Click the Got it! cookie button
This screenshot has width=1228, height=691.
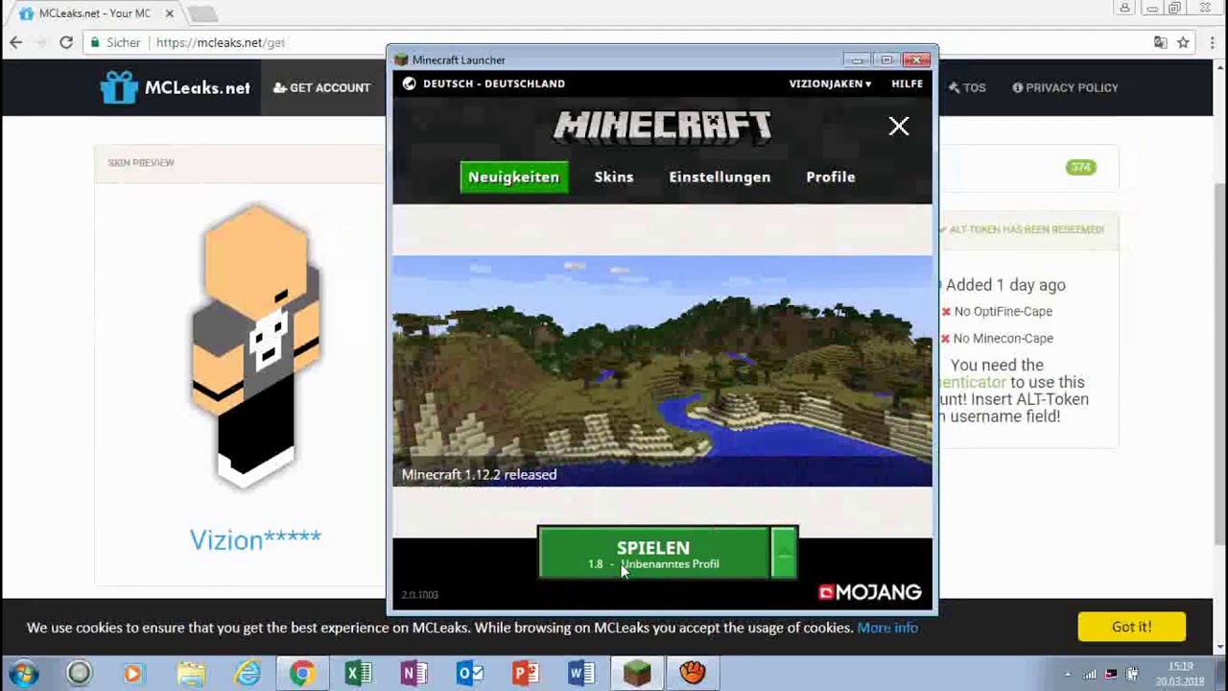coord(1132,627)
